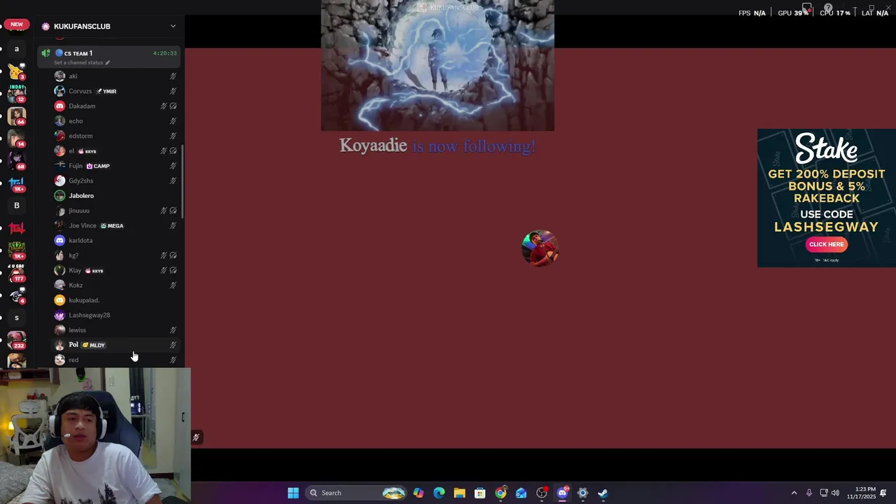Click the streamer webcam feed

[95, 435]
